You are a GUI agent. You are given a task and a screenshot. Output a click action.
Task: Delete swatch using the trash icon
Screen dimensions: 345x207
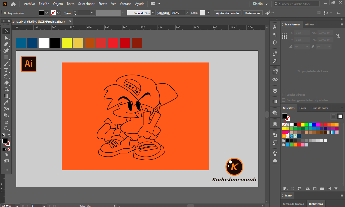[336, 188]
